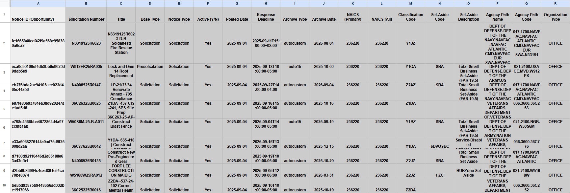
Task: Select the column H header
Action: [266, 4]
